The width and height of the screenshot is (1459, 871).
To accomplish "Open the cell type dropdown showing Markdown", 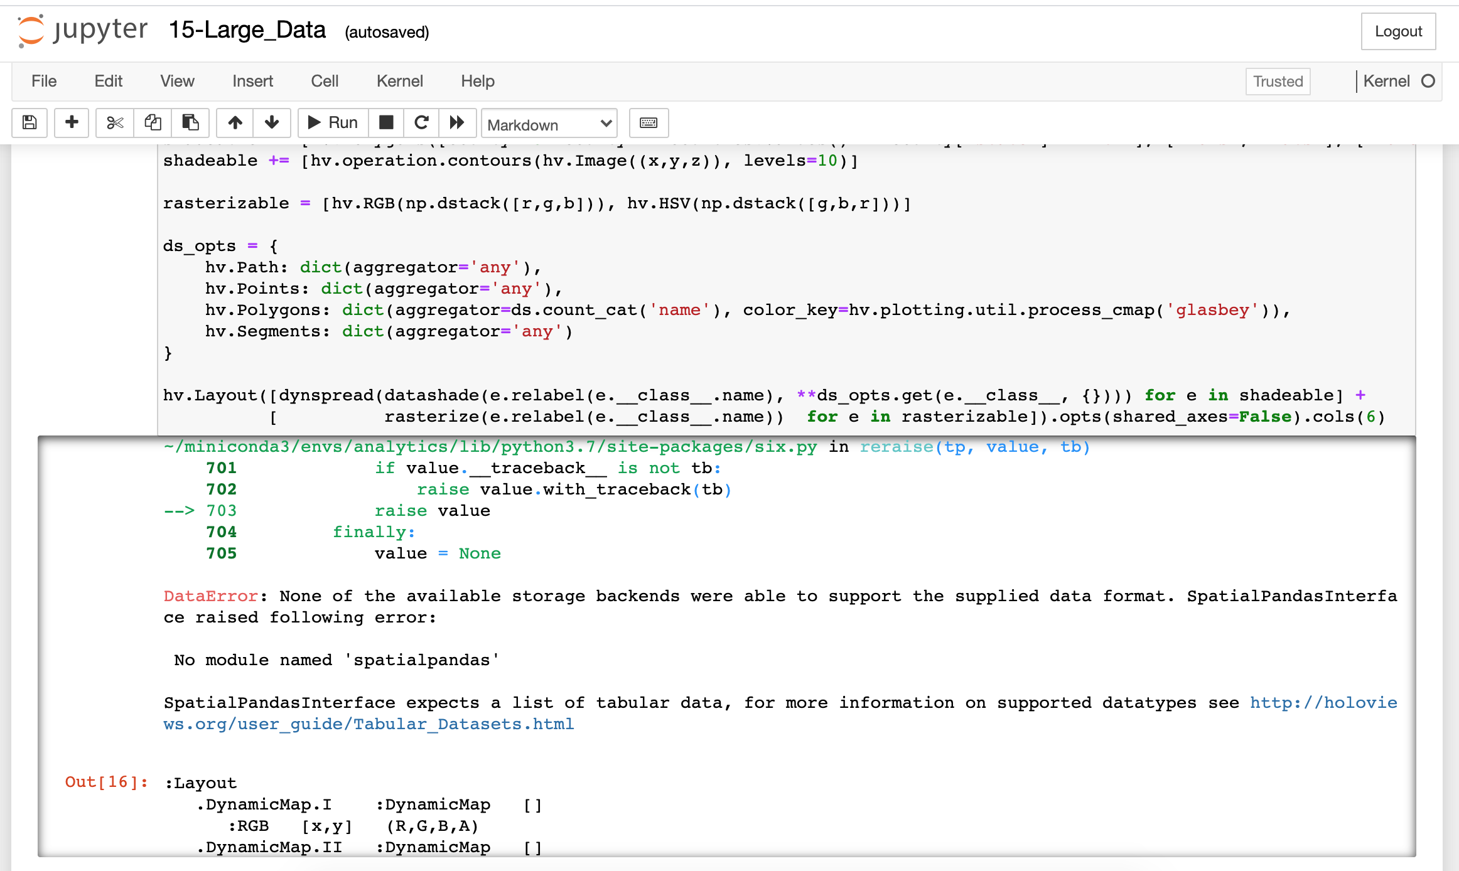I will click(549, 124).
